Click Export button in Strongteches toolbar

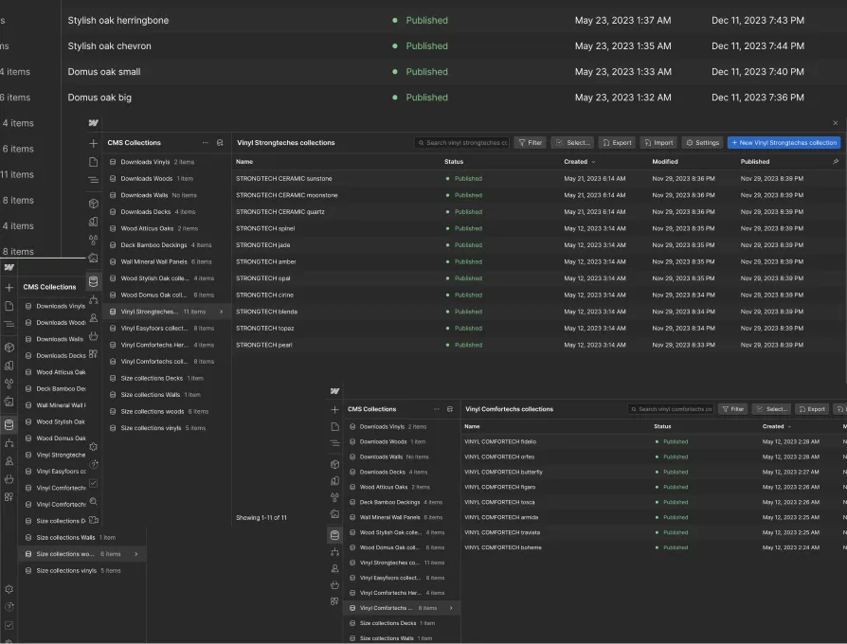point(617,142)
